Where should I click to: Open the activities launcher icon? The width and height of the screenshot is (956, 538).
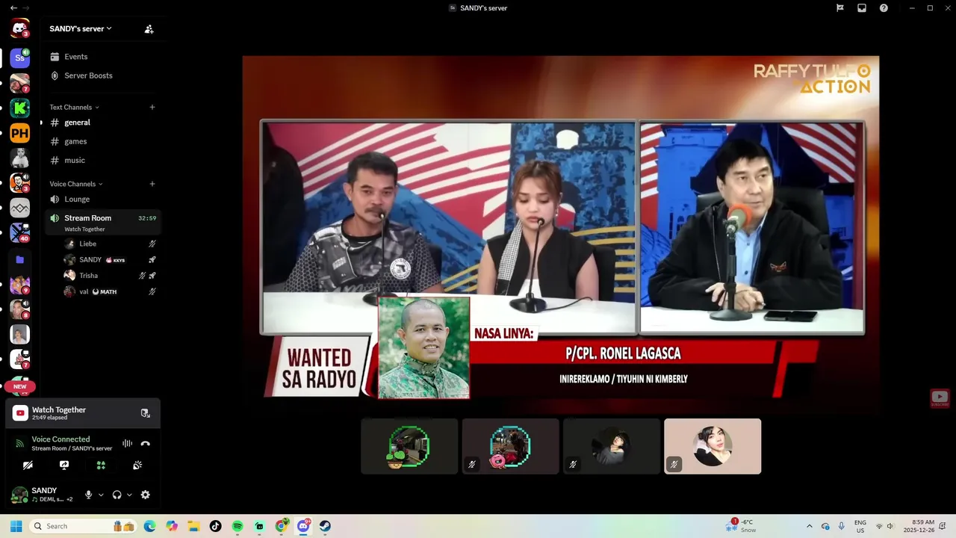101,465
